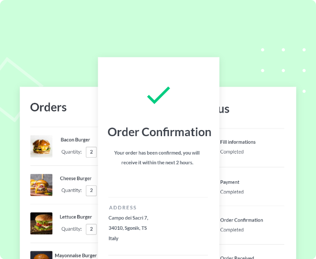The image size is (316, 259).
Task: Select the Bacon Burger thumbnail image
Action: pyautogui.click(x=41, y=146)
